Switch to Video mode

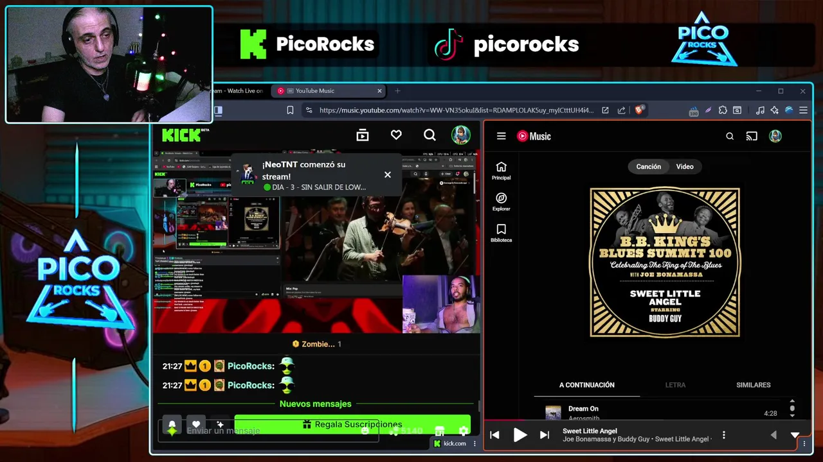pos(685,166)
